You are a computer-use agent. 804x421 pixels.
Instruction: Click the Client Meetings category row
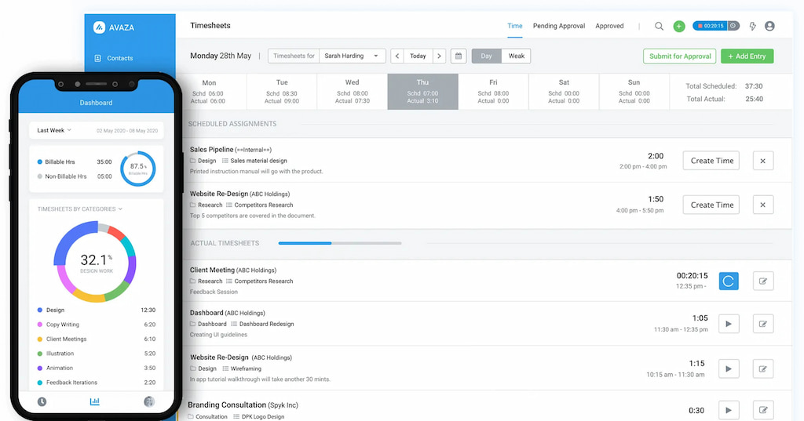[97, 339]
